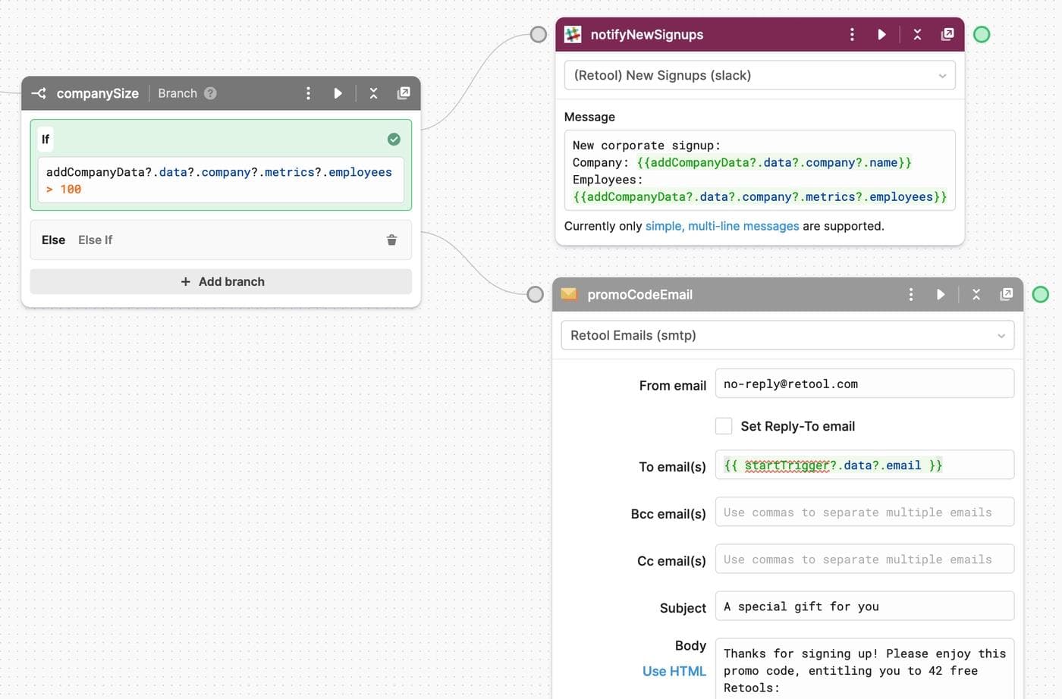Select the Else If branch option
The image size is (1062, 699).
[95, 240]
